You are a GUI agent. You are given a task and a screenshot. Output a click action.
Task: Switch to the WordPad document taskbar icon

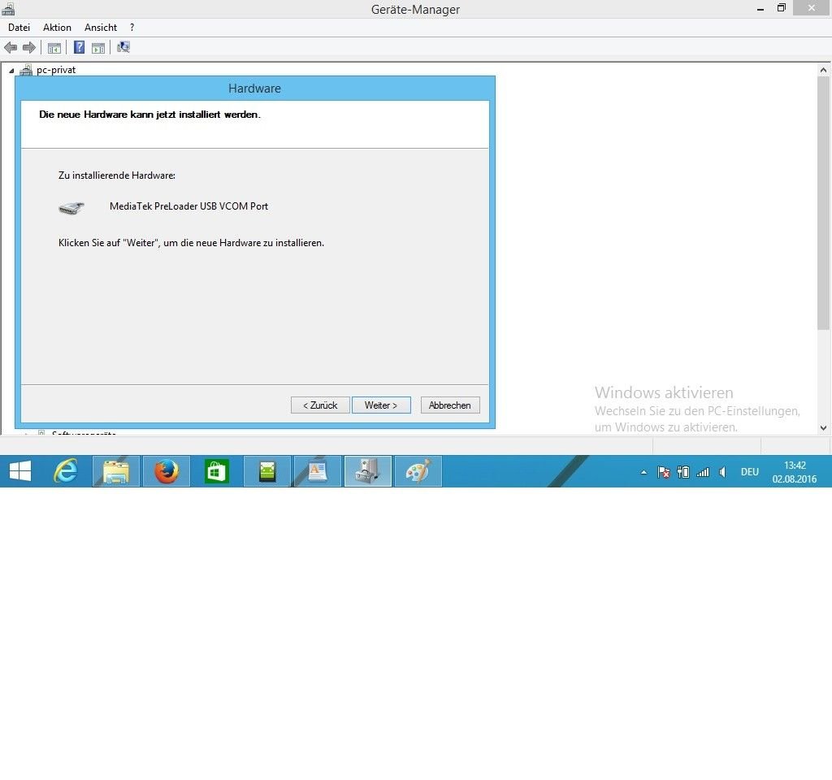coord(318,471)
